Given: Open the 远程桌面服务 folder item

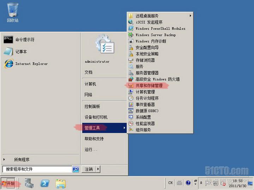Looking at the screenshot, I should point(160,16).
